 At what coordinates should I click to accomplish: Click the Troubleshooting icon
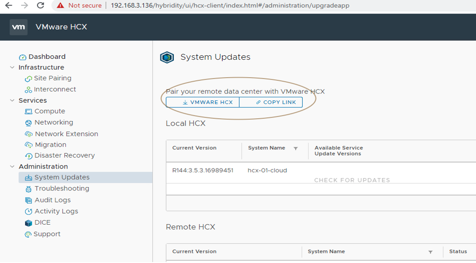(27, 188)
